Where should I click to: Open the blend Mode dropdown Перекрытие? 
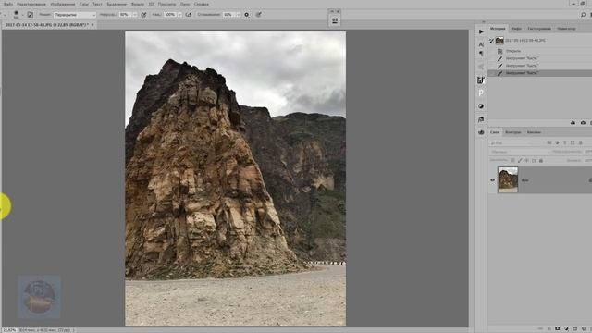[74, 15]
